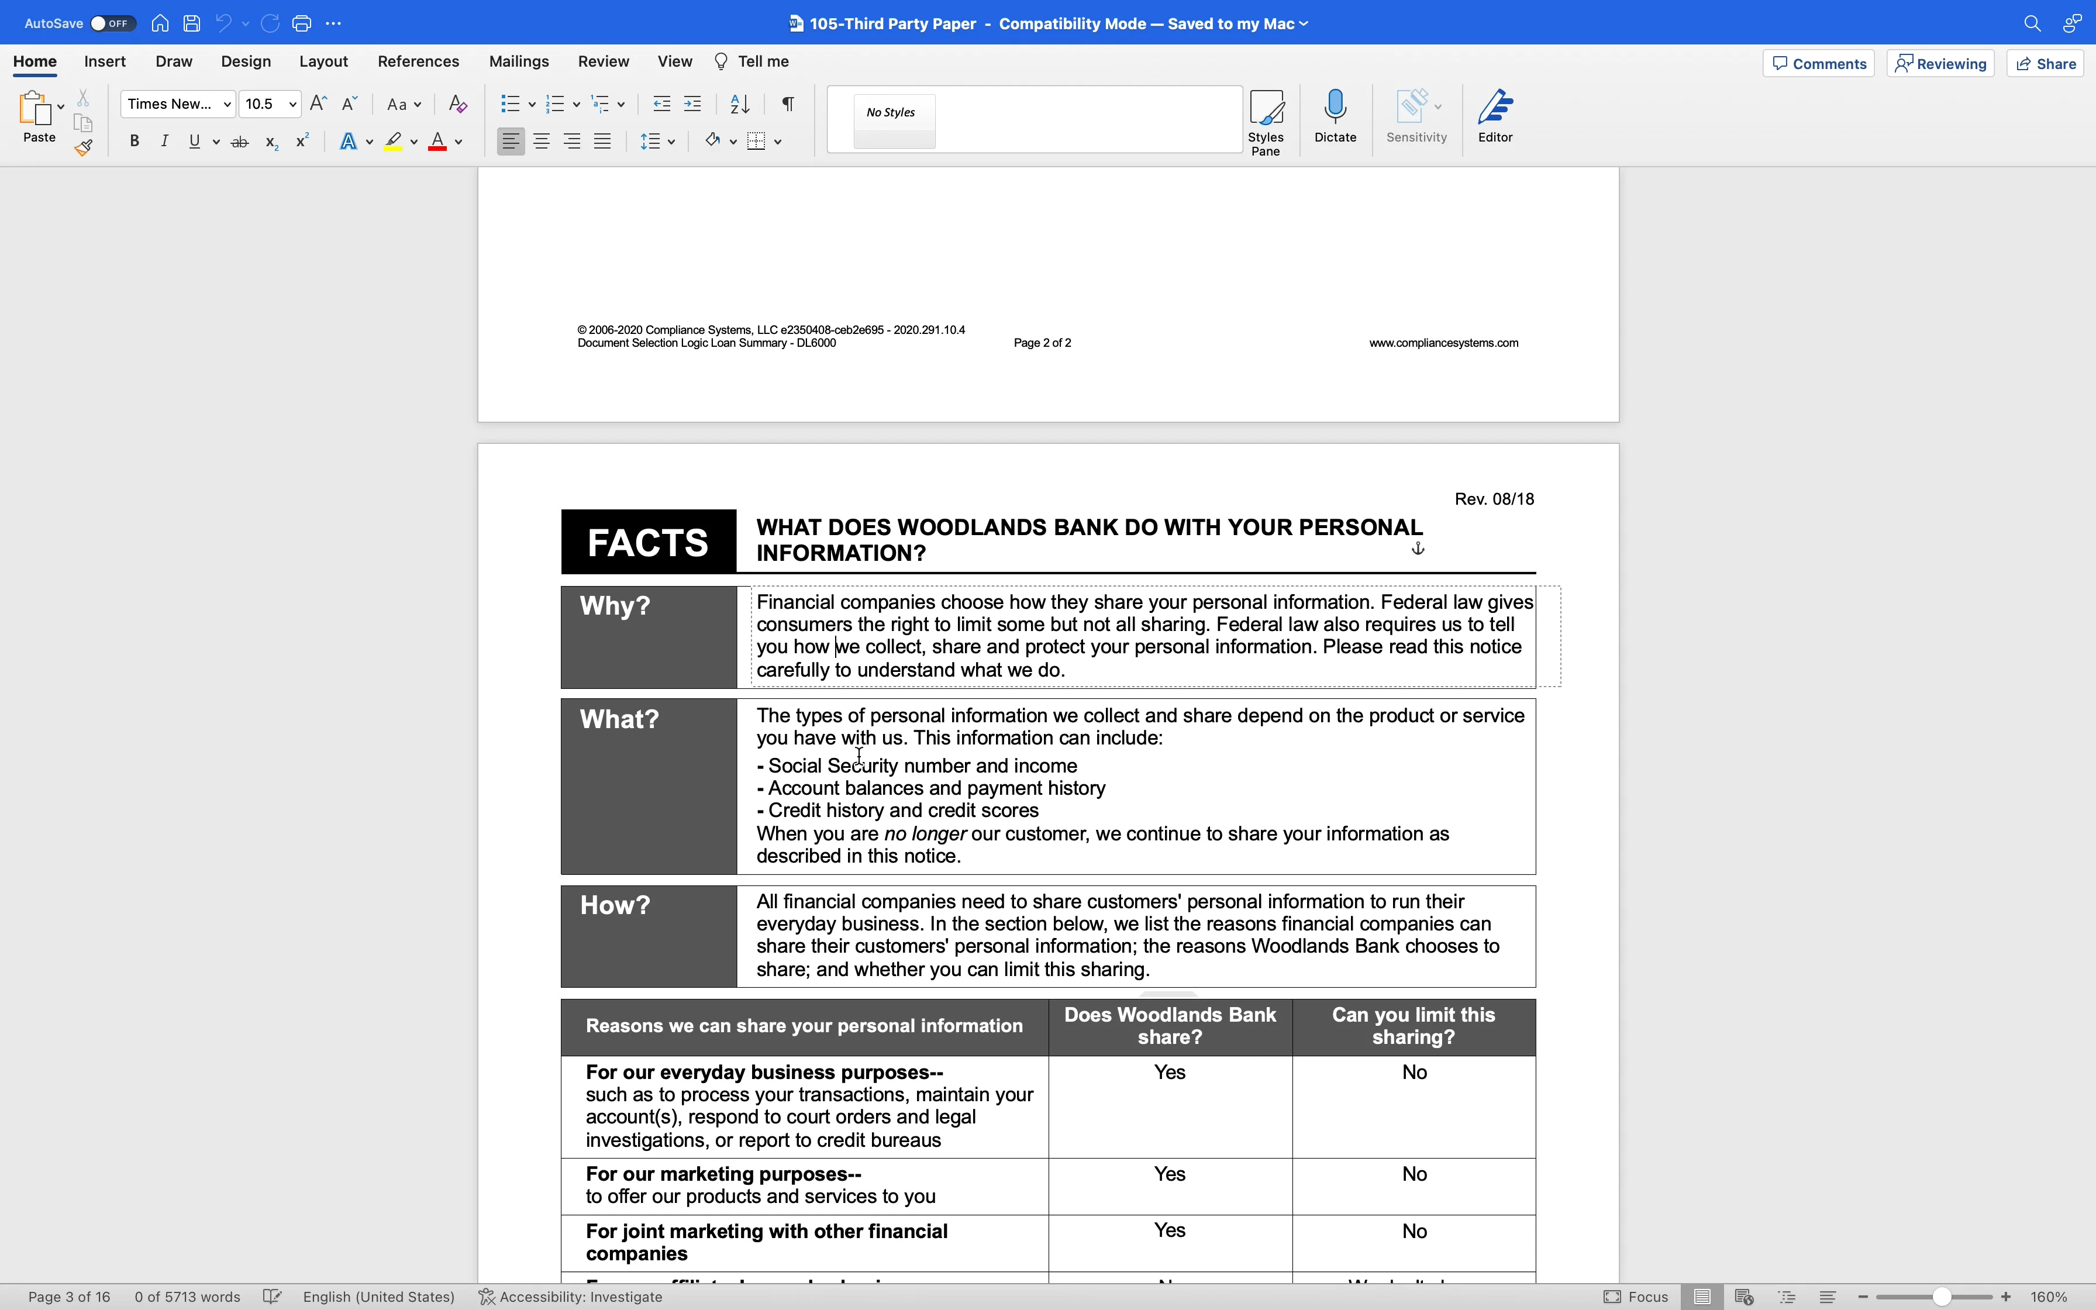Open the Mailings tab

(519, 61)
